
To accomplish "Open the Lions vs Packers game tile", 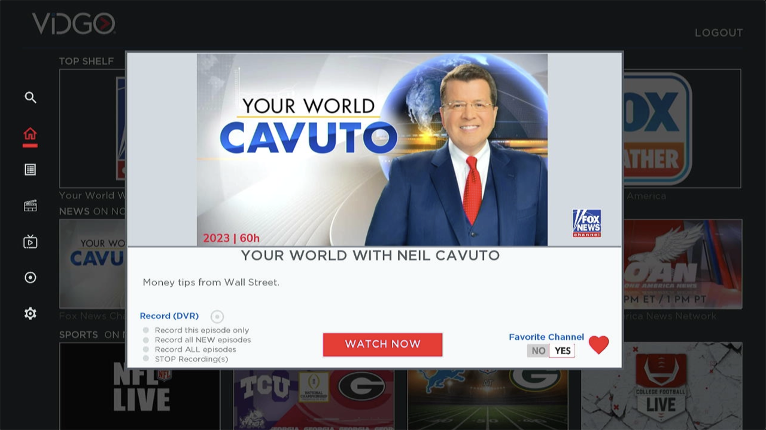I will 488,399.
